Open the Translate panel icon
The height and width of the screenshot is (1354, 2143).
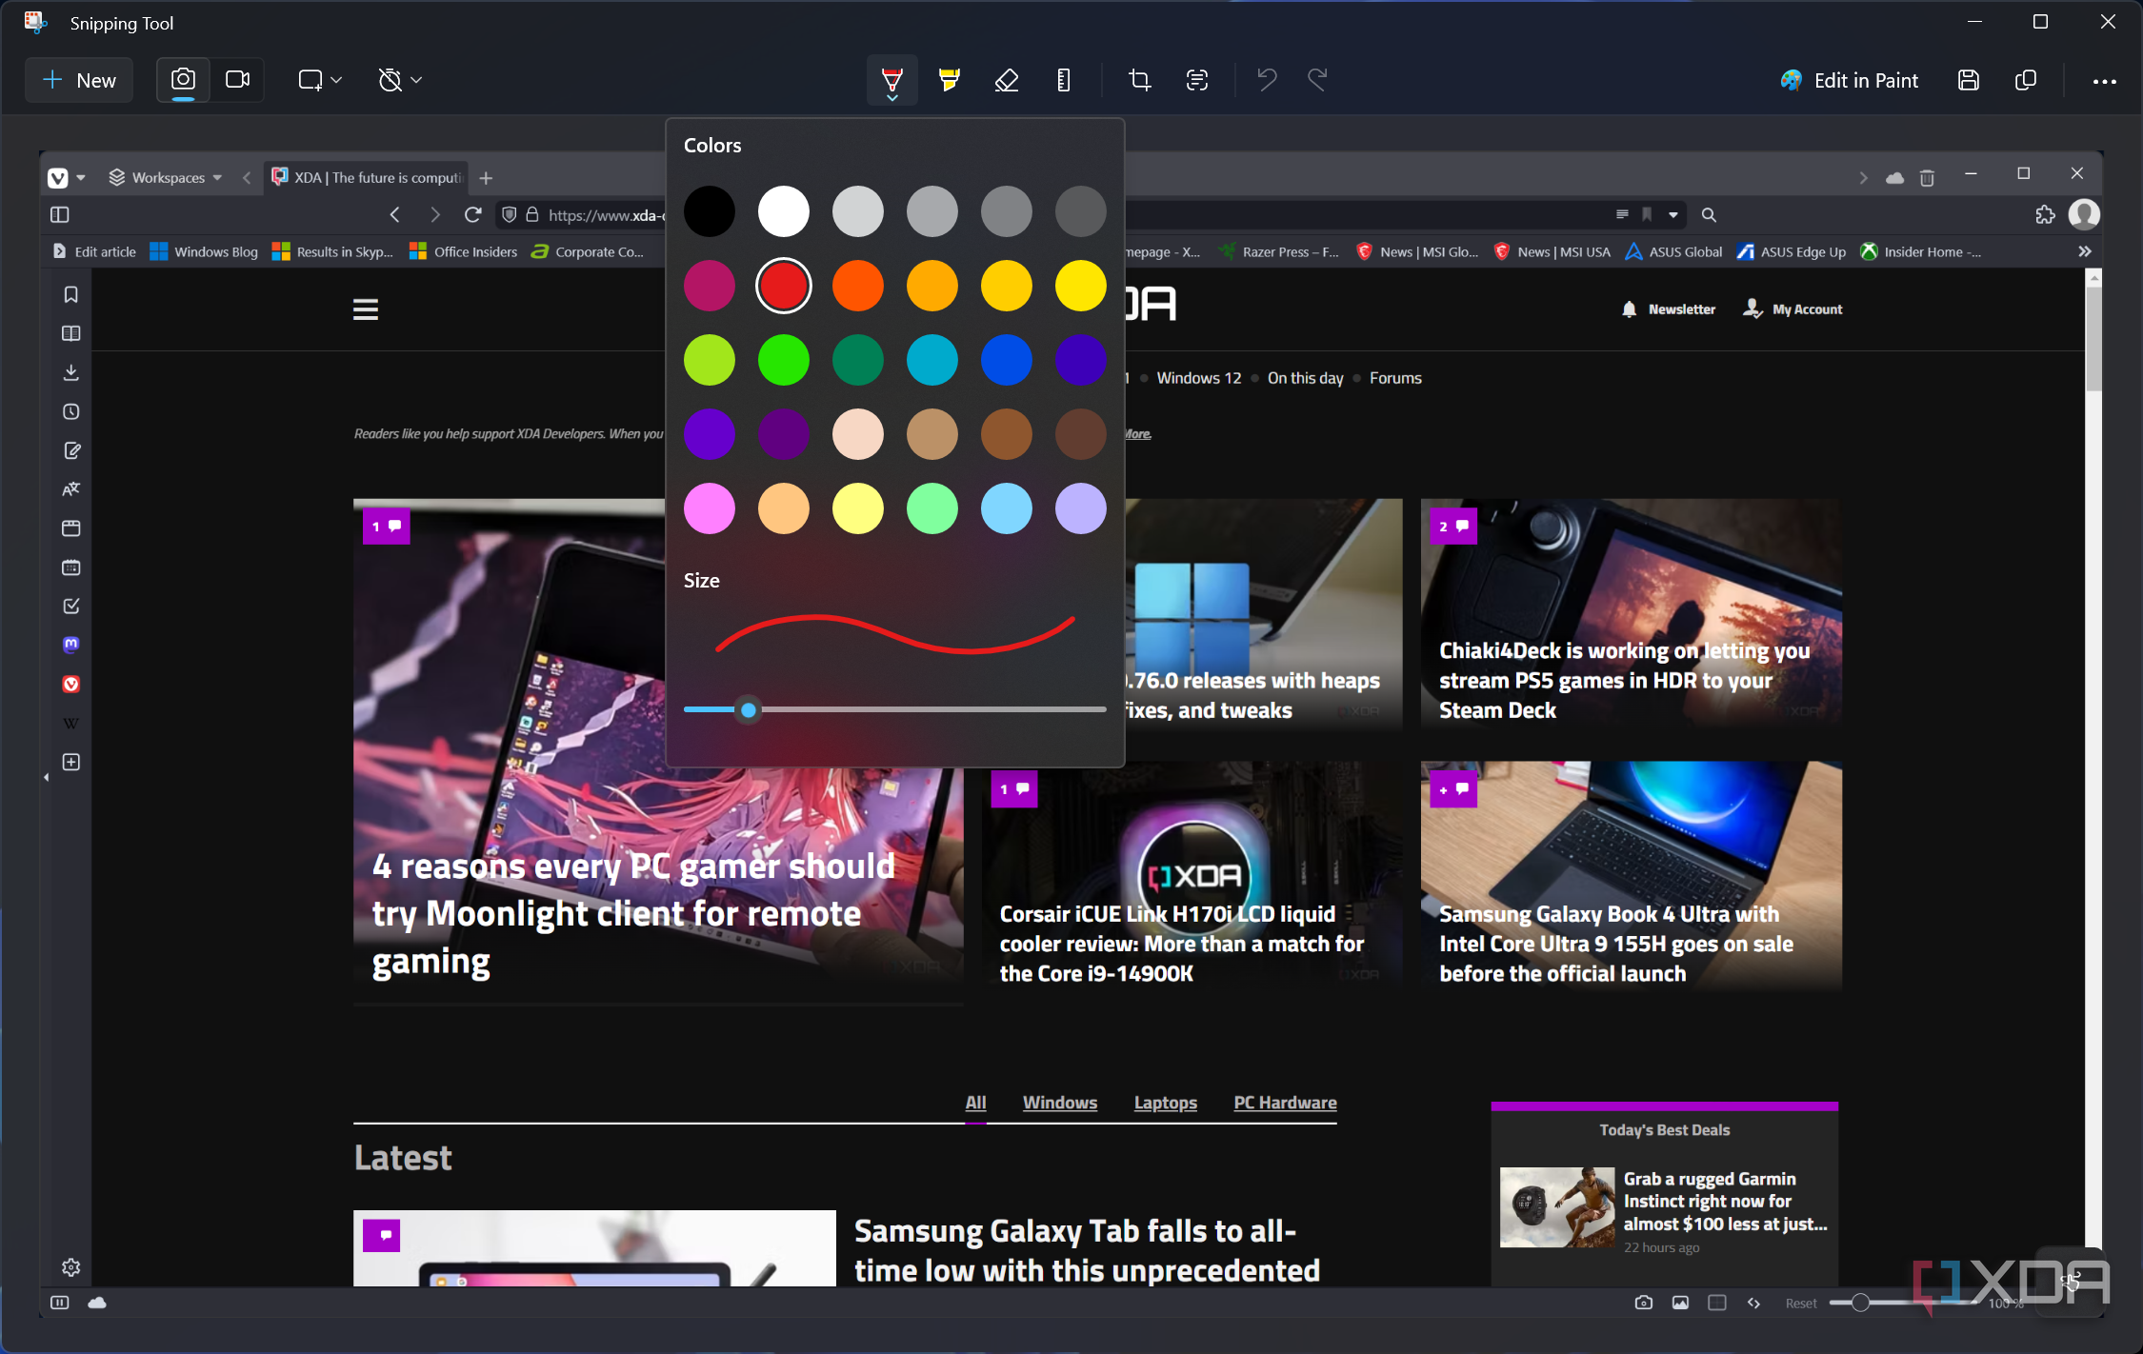coord(70,489)
